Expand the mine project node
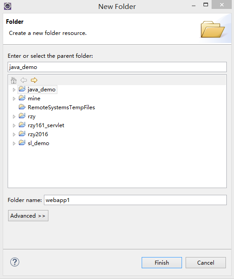Image resolution: width=234 pixels, height=279 pixels. [x=14, y=99]
